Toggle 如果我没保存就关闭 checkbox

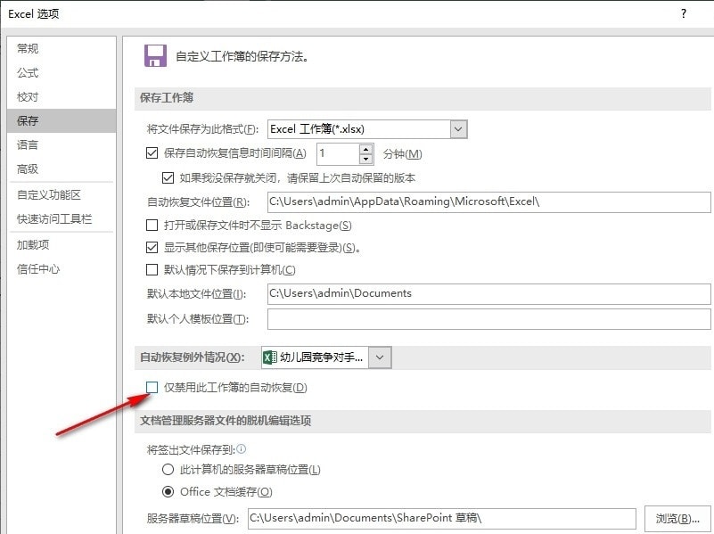(168, 177)
